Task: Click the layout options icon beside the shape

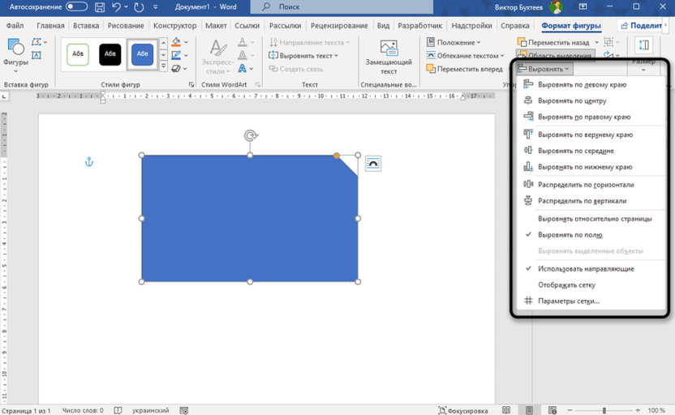Action: coord(372,164)
